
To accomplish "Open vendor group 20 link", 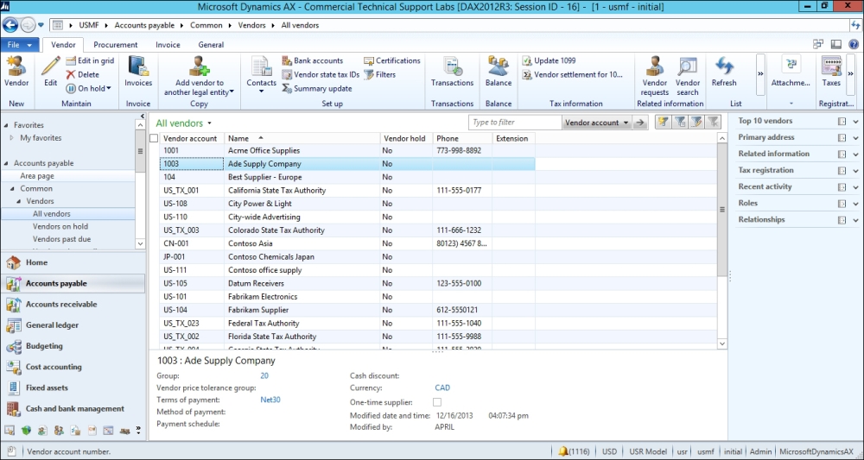I will 264,375.
